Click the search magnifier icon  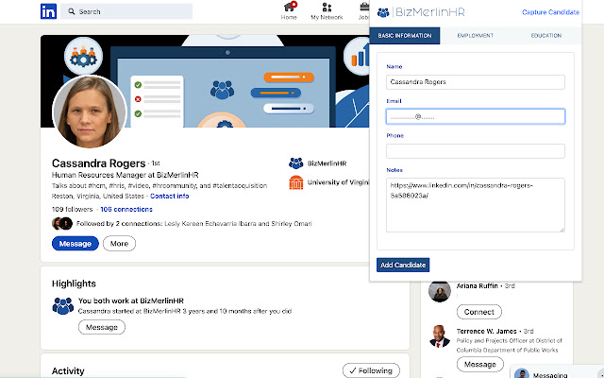[72, 11]
